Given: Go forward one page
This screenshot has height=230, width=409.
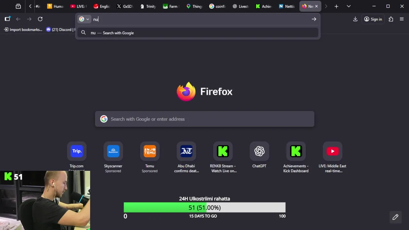Looking at the screenshot, I should (29, 19).
